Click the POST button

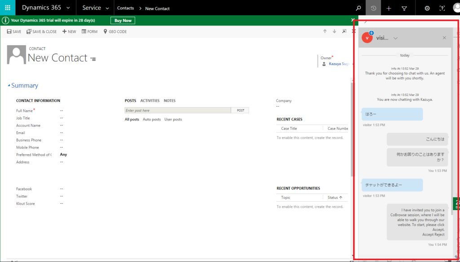[x=240, y=111]
